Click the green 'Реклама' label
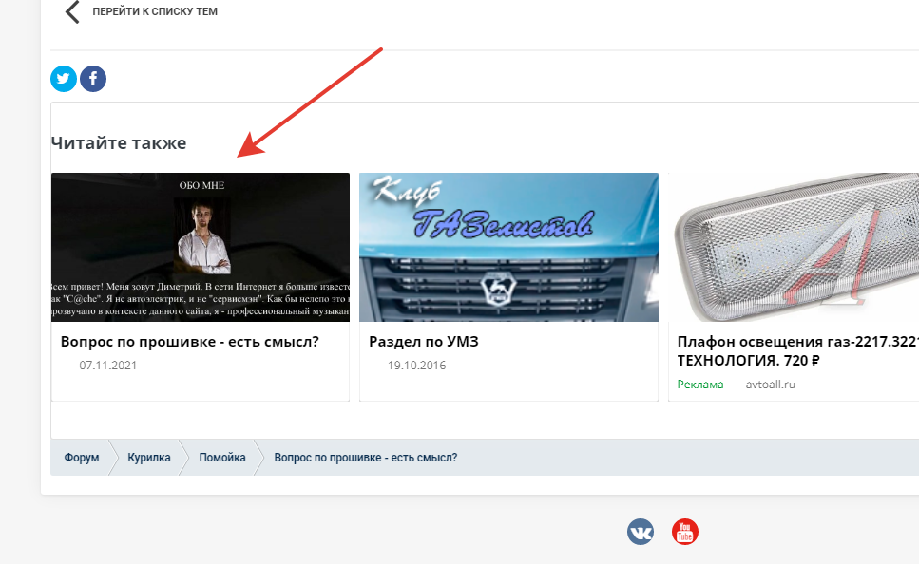Screen dimensions: 919x564 click(x=700, y=385)
